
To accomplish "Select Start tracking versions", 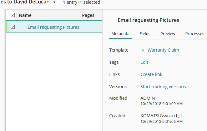I will point(163,87).
